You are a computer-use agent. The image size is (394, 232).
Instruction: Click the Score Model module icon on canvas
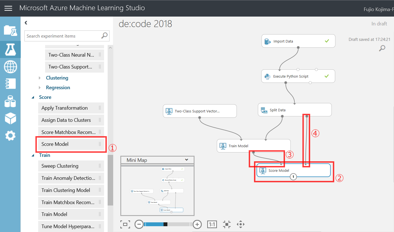click(262, 170)
